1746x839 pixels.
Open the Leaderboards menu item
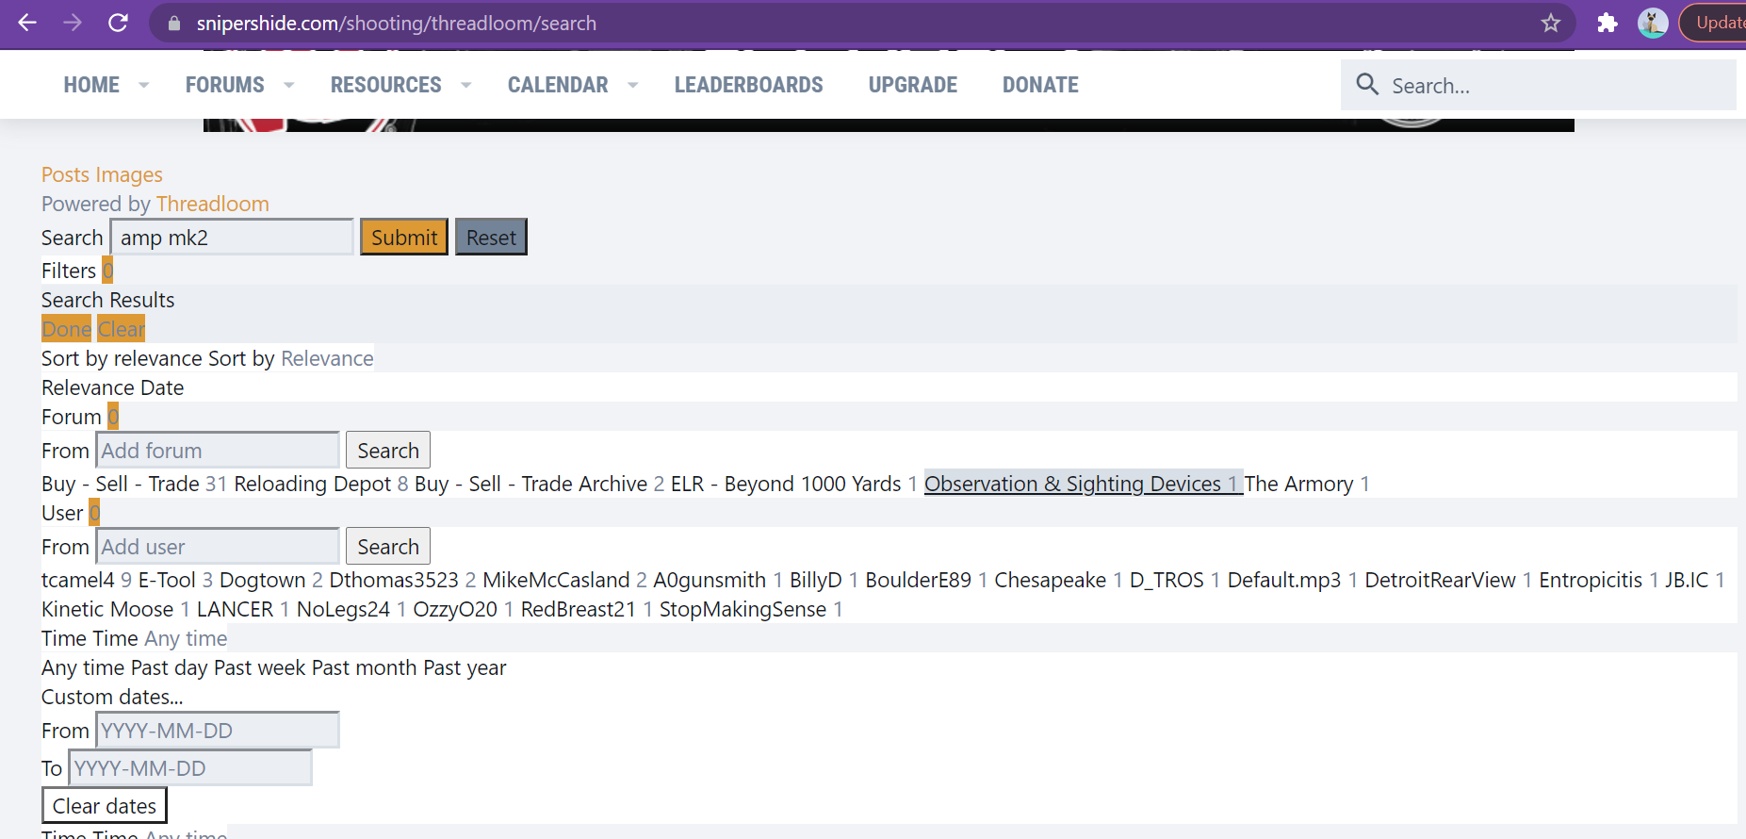pyautogui.click(x=748, y=85)
